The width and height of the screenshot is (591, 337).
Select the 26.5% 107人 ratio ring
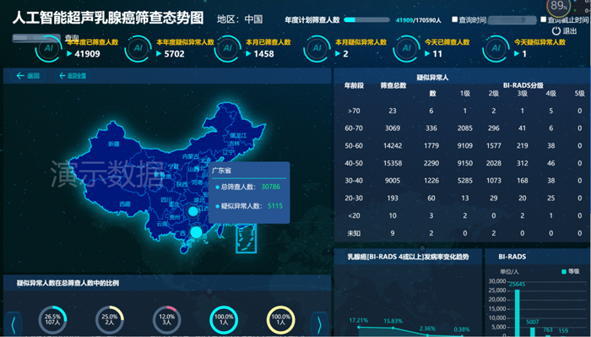(52, 319)
